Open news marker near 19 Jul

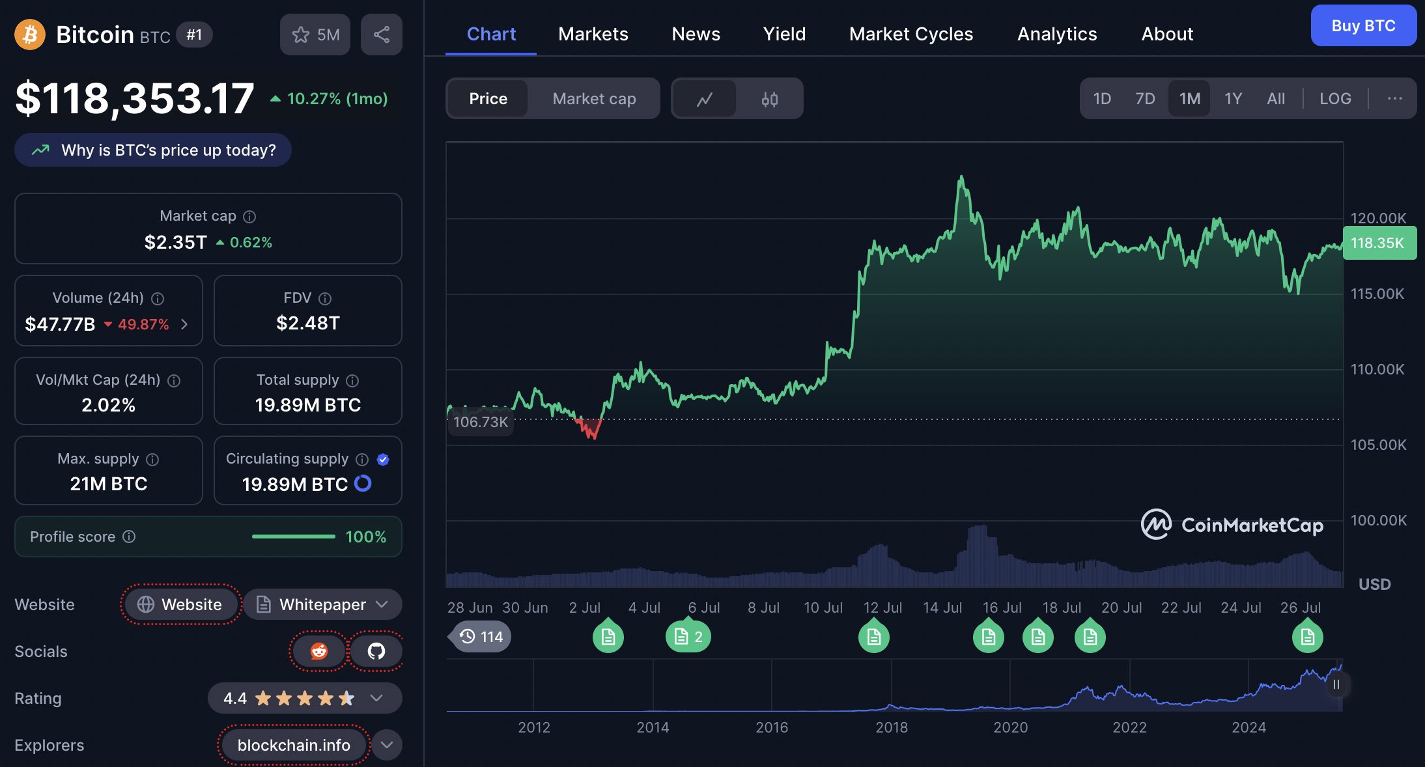click(1090, 636)
